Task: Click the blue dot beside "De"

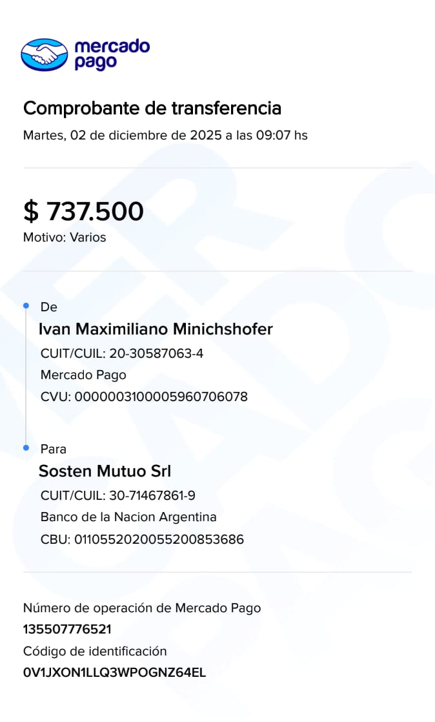Action: pos(26,305)
